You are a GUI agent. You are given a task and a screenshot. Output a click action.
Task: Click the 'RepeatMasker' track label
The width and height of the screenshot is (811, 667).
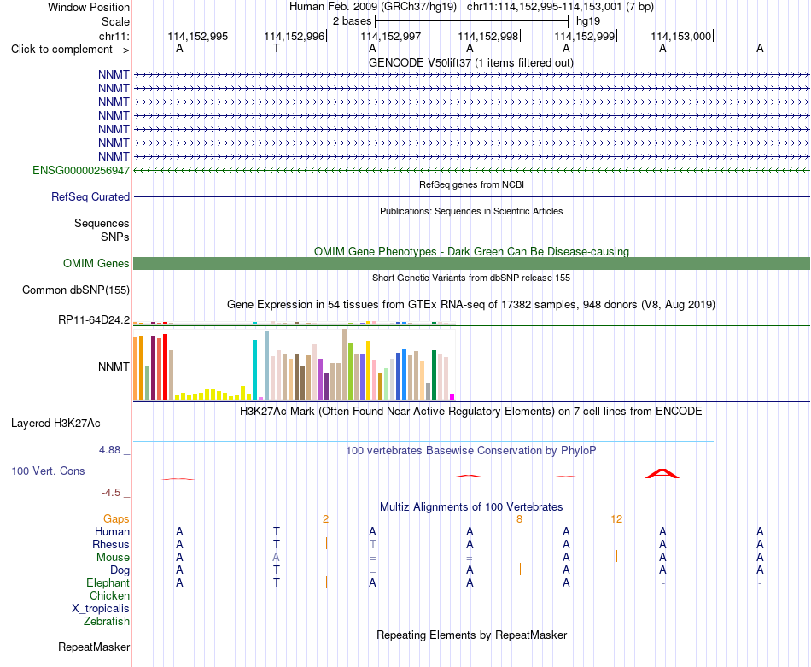(x=94, y=647)
